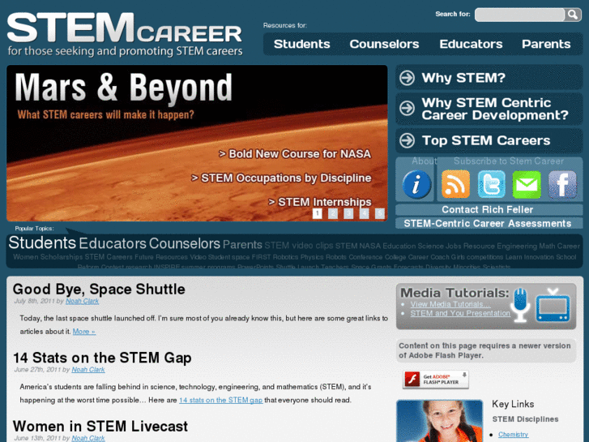
Task: Open STEM and You Presentation link
Action: tap(460, 313)
